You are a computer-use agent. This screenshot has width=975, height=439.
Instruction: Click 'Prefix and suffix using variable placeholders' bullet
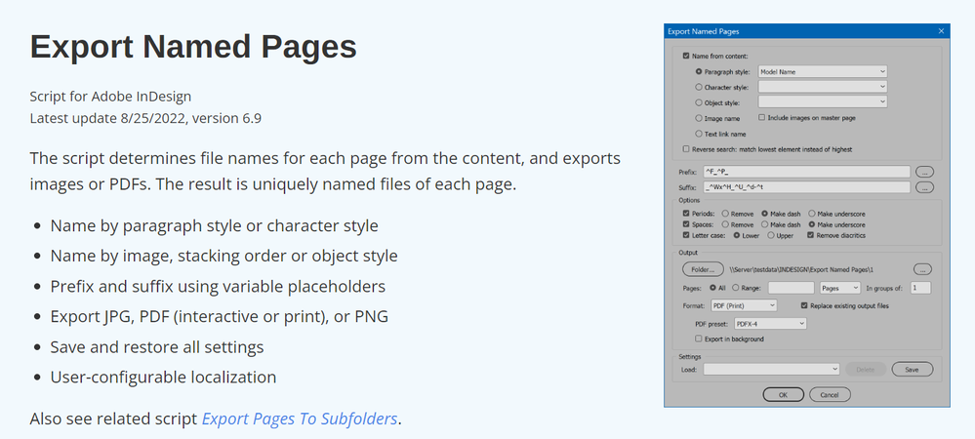[x=218, y=286]
